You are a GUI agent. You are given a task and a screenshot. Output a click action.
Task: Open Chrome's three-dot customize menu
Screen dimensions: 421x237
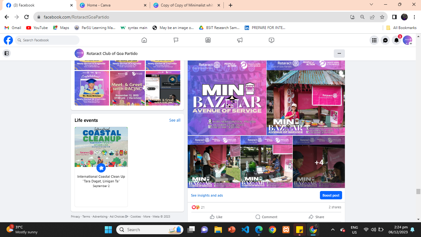pyautogui.click(x=414, y=17)
